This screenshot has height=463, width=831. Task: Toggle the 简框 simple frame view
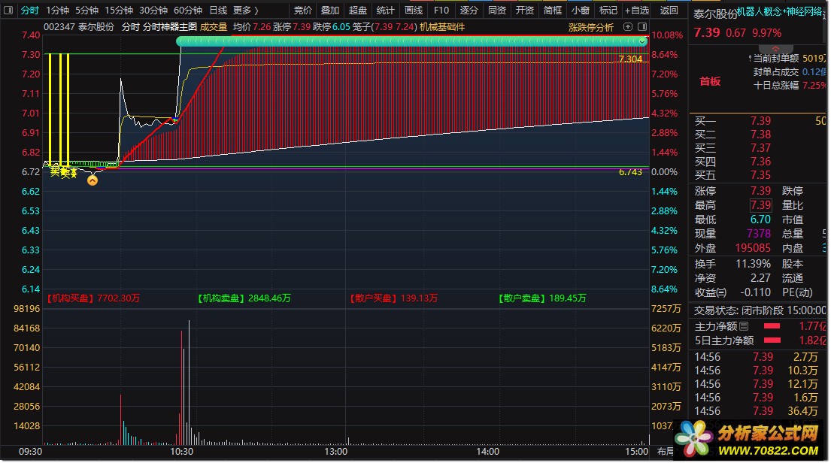click(552, 10)
